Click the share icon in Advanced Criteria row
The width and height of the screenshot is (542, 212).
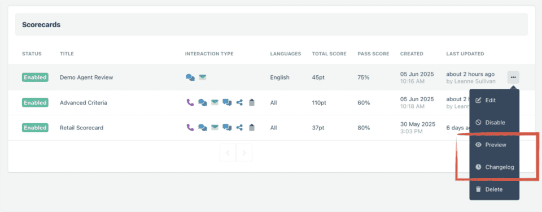(x=239, y=102)
